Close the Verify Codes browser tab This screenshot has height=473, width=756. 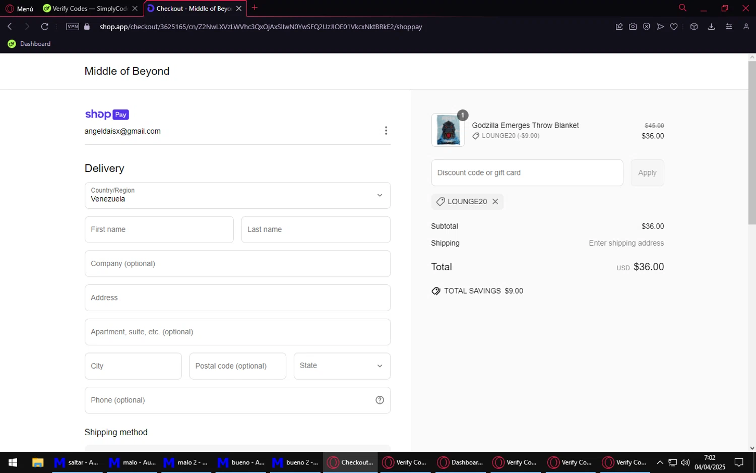tap(135, 9)
